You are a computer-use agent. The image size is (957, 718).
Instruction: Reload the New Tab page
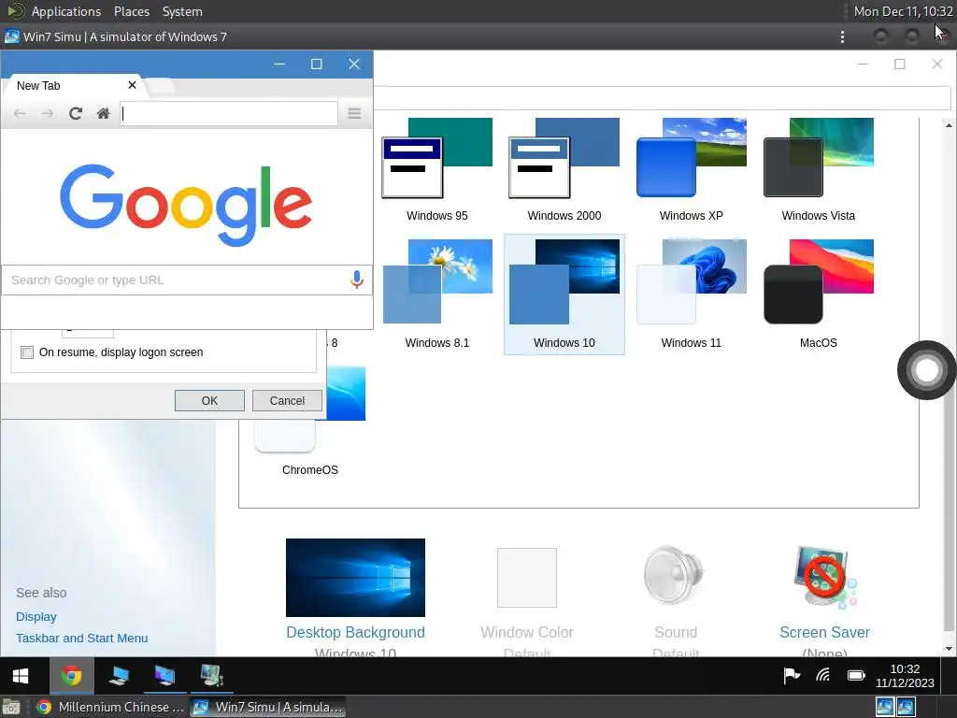click(x=75, y=113)
